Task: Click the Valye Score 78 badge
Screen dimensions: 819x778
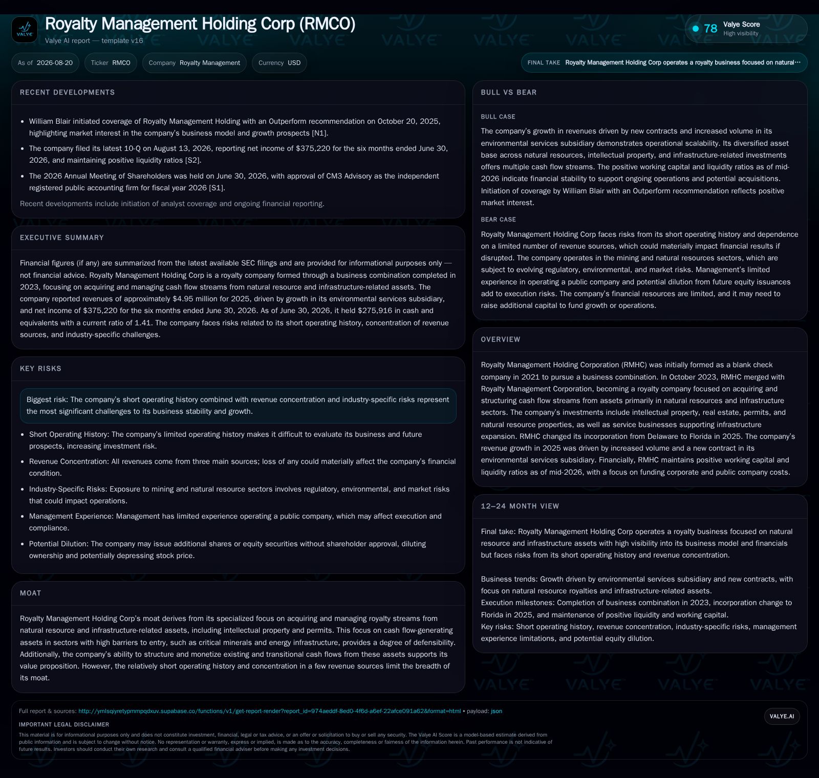Action: 746,29
